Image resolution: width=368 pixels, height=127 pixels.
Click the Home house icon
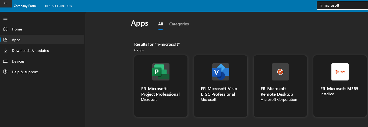pyautogui.click(x=5, y=29)
